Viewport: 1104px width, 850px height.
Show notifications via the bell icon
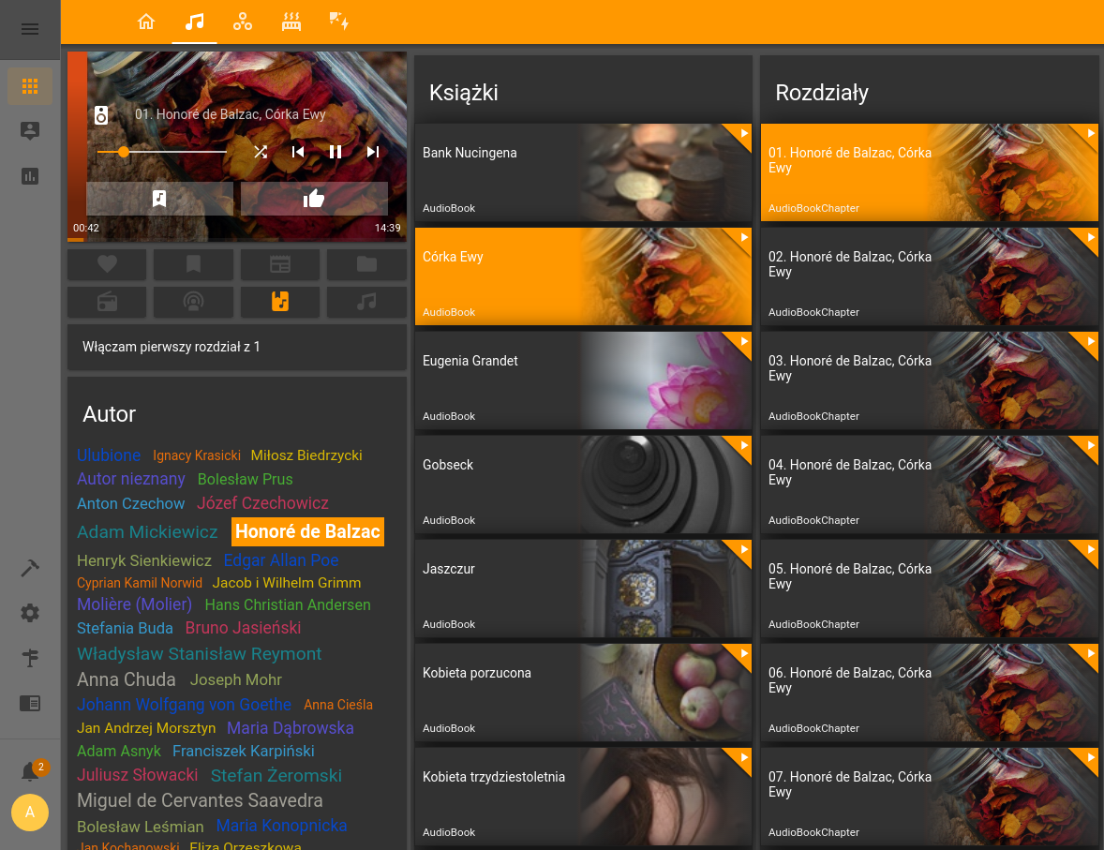(30, 771)
